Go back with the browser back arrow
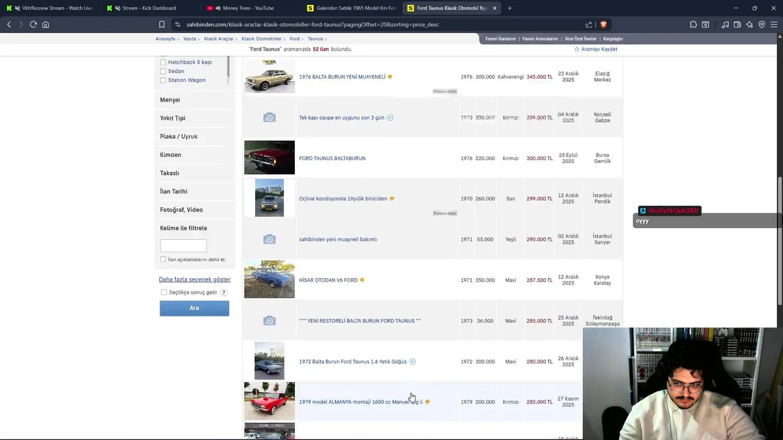Image resolution: width=783 pixels, height=440 pixels. tap(9, 24)
